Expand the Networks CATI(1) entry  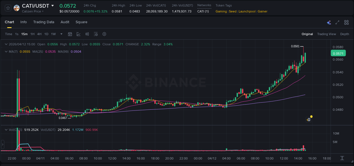(203, 11)
